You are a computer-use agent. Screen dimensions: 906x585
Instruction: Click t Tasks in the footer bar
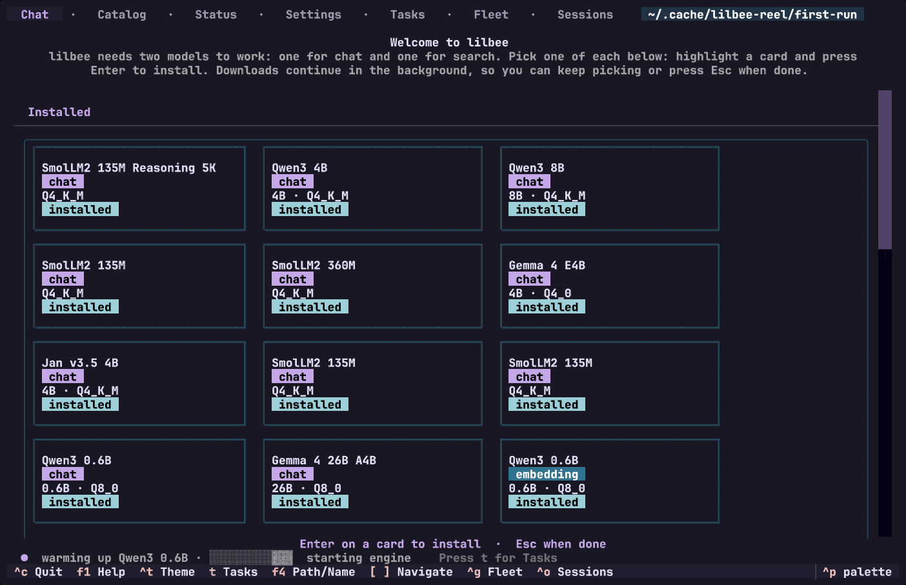click(x=234, y=571)
